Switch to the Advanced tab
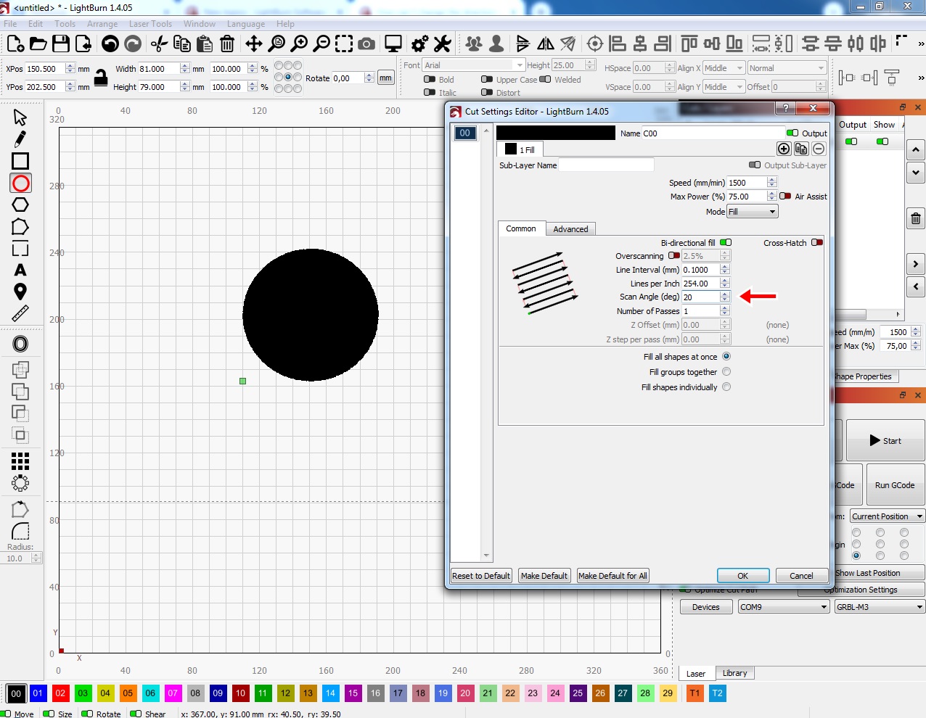The width and height of the screenshot is (926, 718). tap(570, 229)
